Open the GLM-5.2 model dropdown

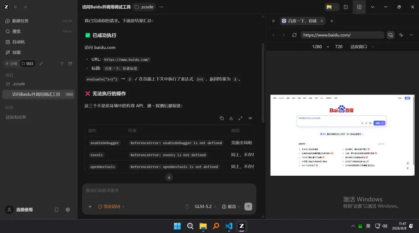click(205, 207)
